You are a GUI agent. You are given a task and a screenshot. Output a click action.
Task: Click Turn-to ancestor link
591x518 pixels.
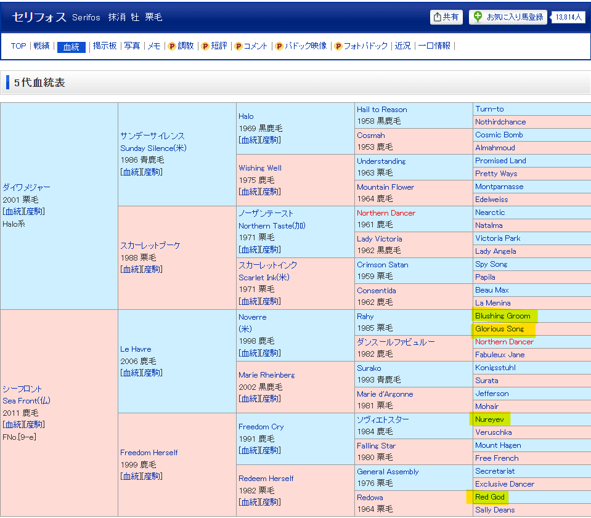[489, 109]
